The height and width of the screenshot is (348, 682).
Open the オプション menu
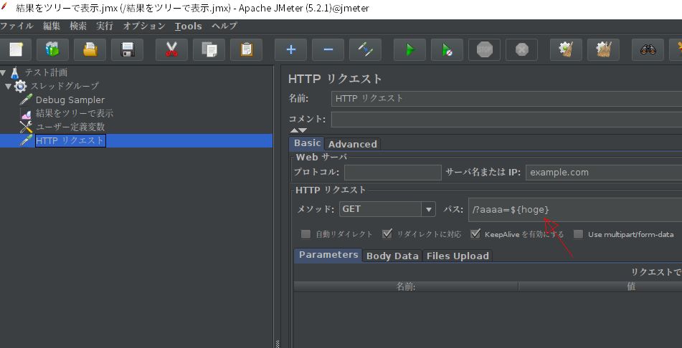click(144, 26)
